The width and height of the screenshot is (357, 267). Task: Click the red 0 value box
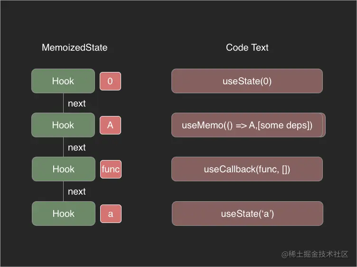click(110, 81)
